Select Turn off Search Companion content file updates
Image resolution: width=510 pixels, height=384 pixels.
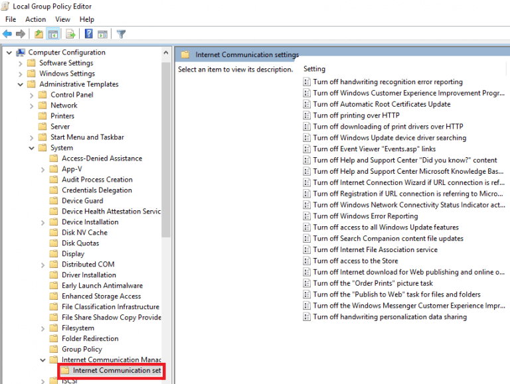tap(388, 239)
